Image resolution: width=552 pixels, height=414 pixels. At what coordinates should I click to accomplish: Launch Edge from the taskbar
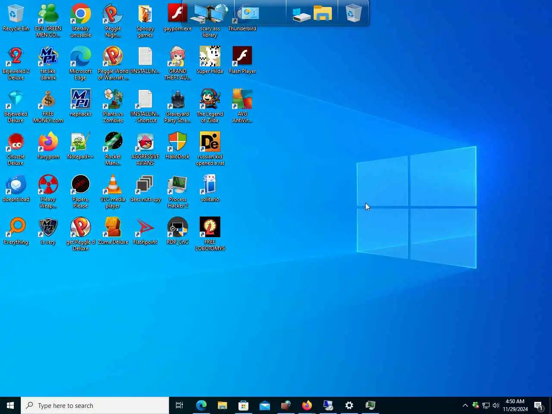tap(201, 405)
